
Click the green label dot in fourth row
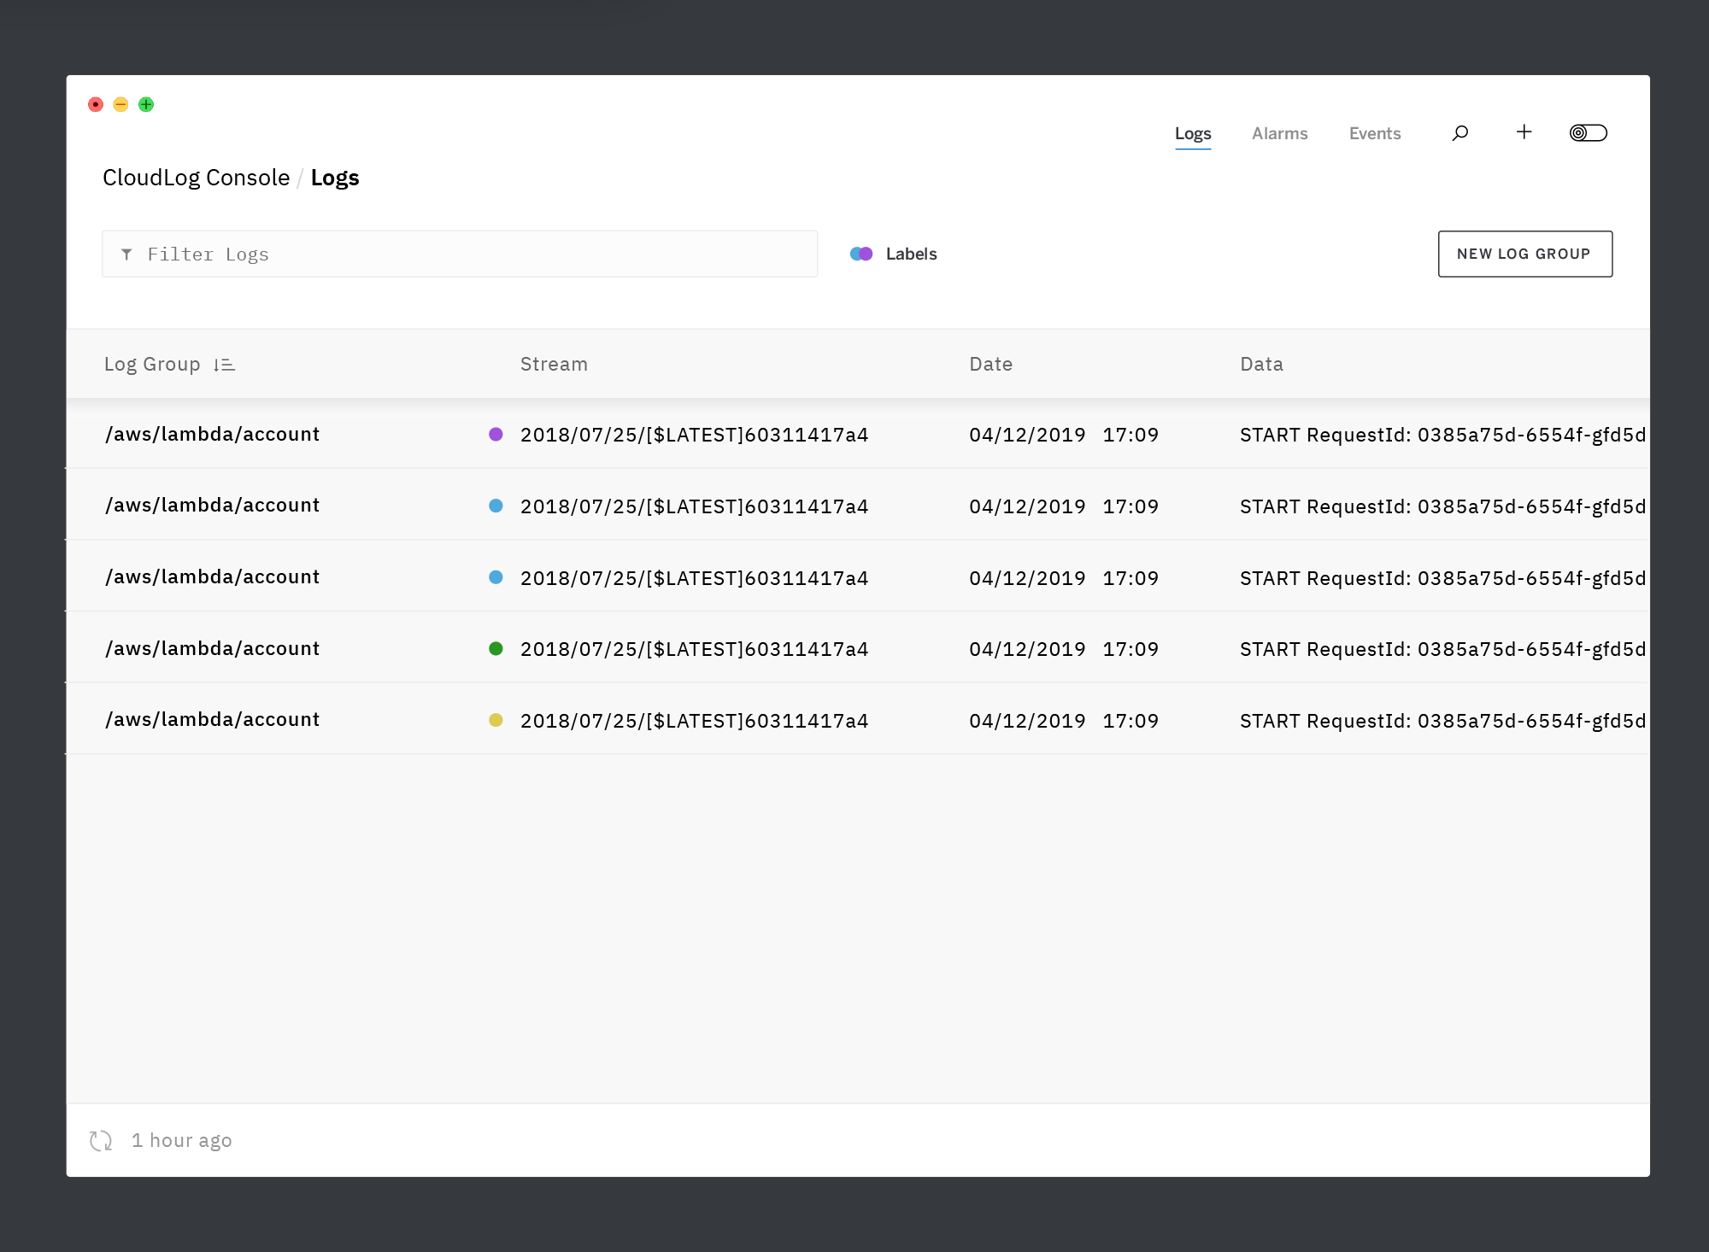[496, 648]
